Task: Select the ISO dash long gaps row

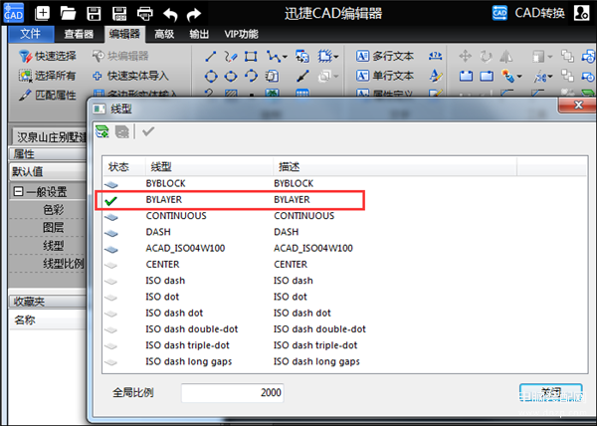Action: click(344, 361)
